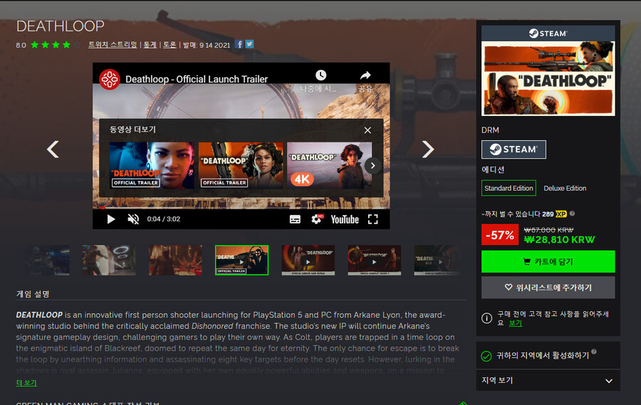Go to the next media slide
The height and width of the screenshot is (405, 641).
[x=427, y=149]
